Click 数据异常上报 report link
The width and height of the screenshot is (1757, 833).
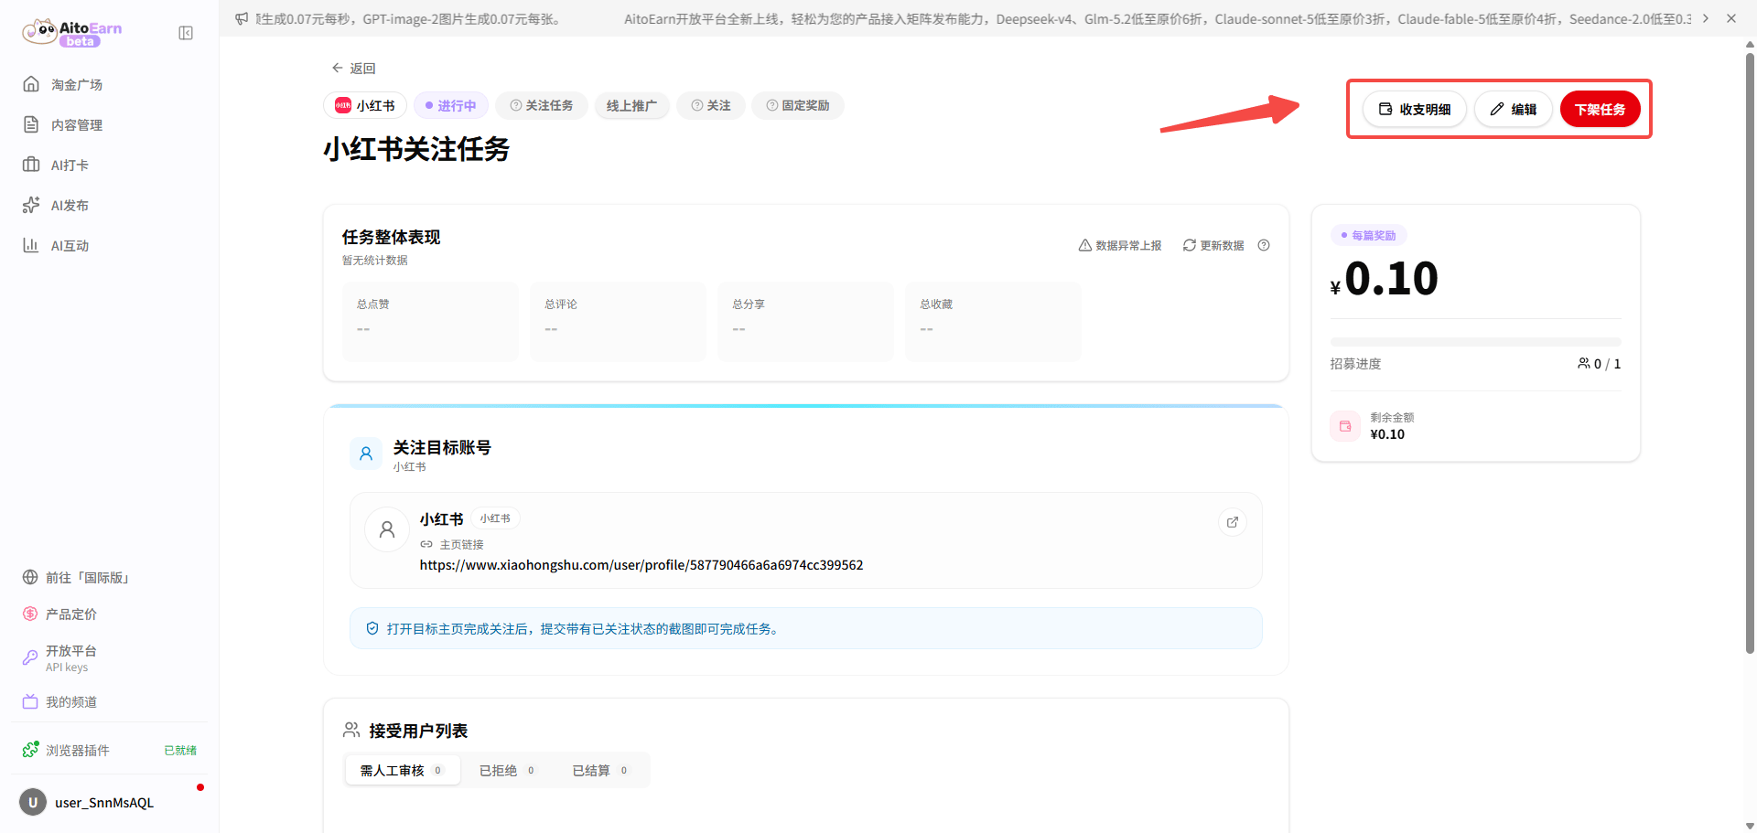(x=1120, y=246)
